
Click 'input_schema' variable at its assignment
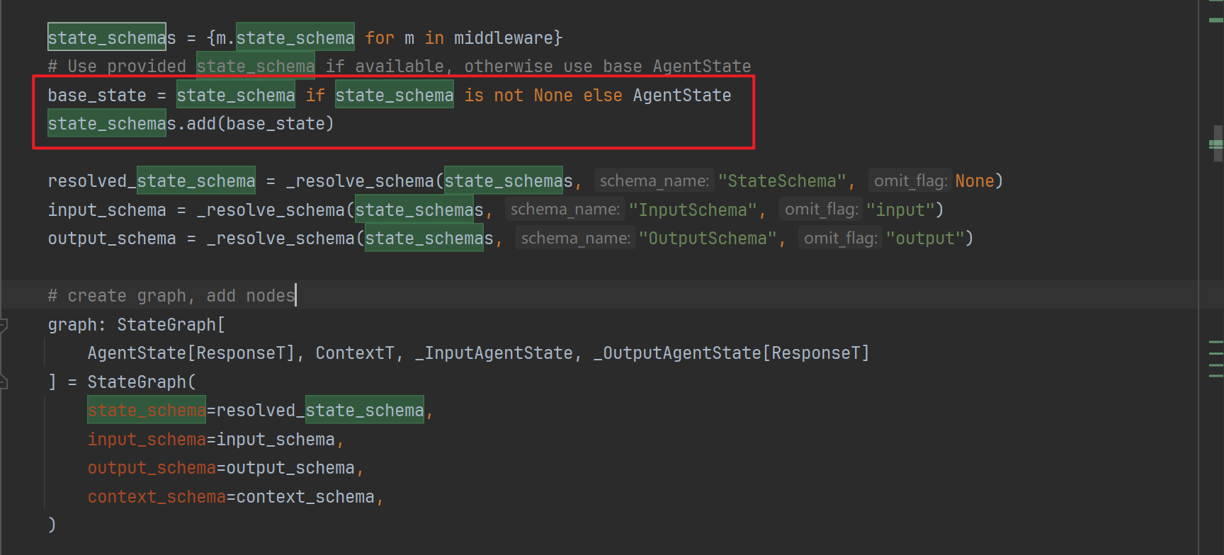[107, 210]
